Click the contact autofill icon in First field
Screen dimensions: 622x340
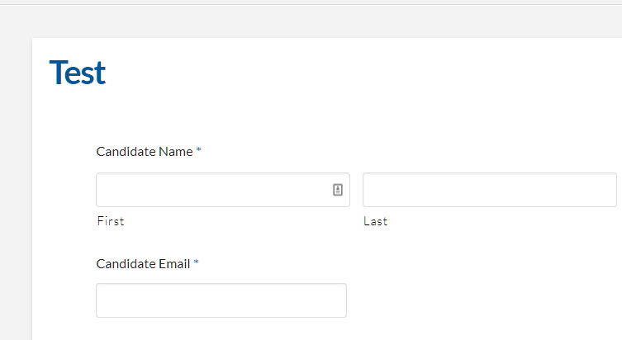(338, 190)
